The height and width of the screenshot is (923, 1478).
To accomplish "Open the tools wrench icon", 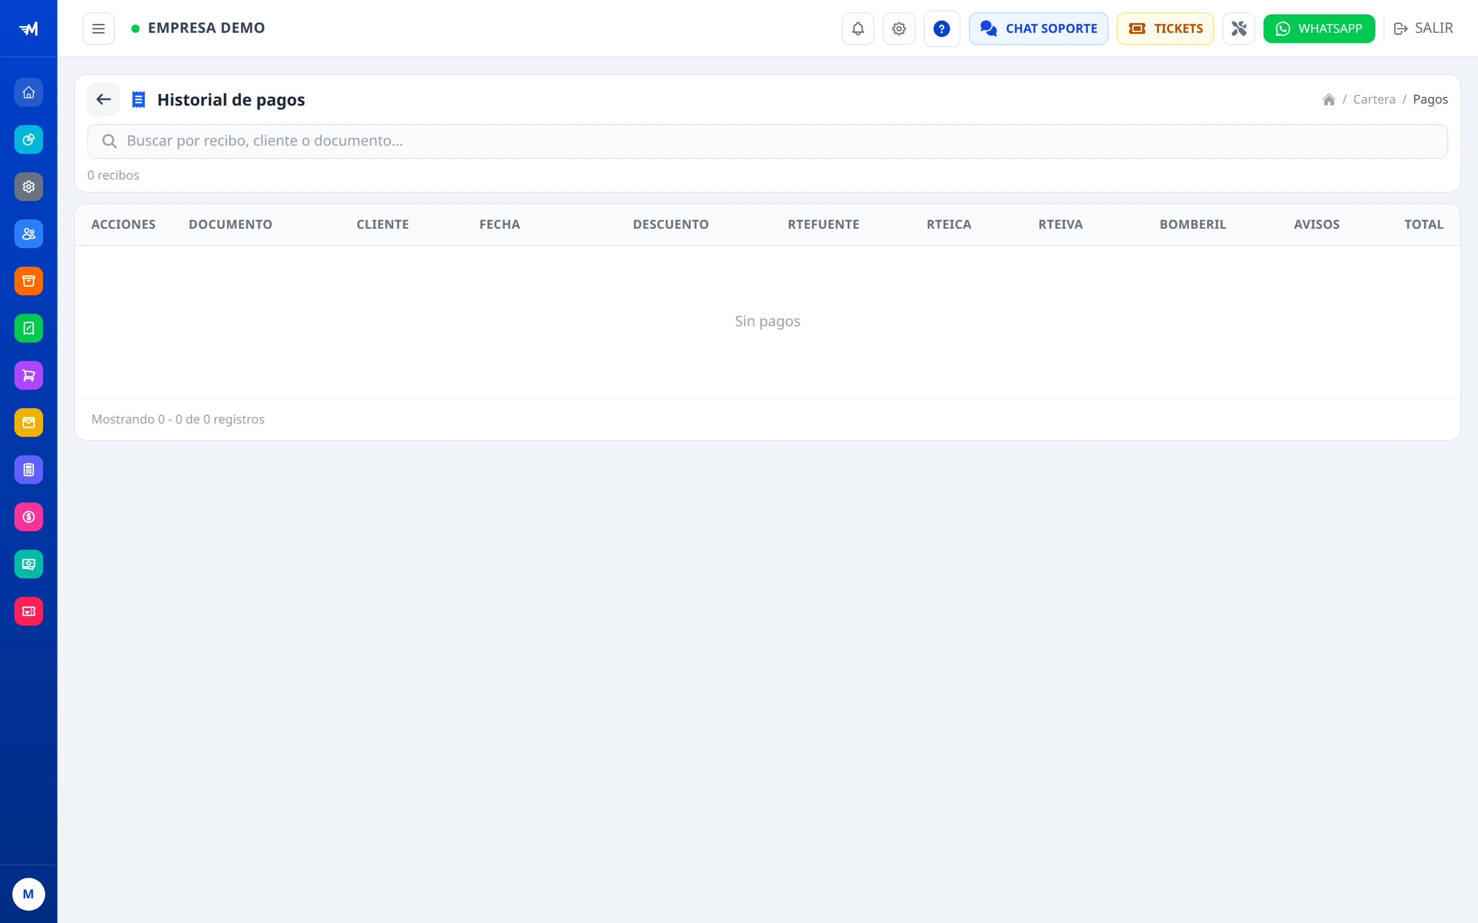I will tap(1238, 29).
